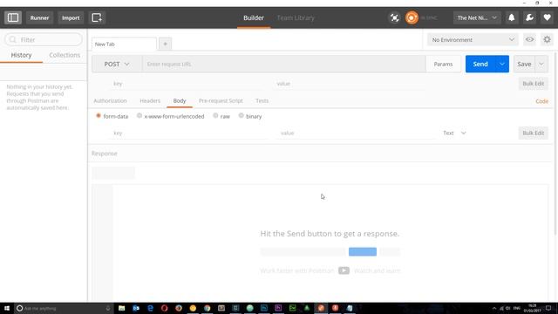558x314 pixels.
Task: Open Outlook from the taskbar
Action: pos(136,308)
